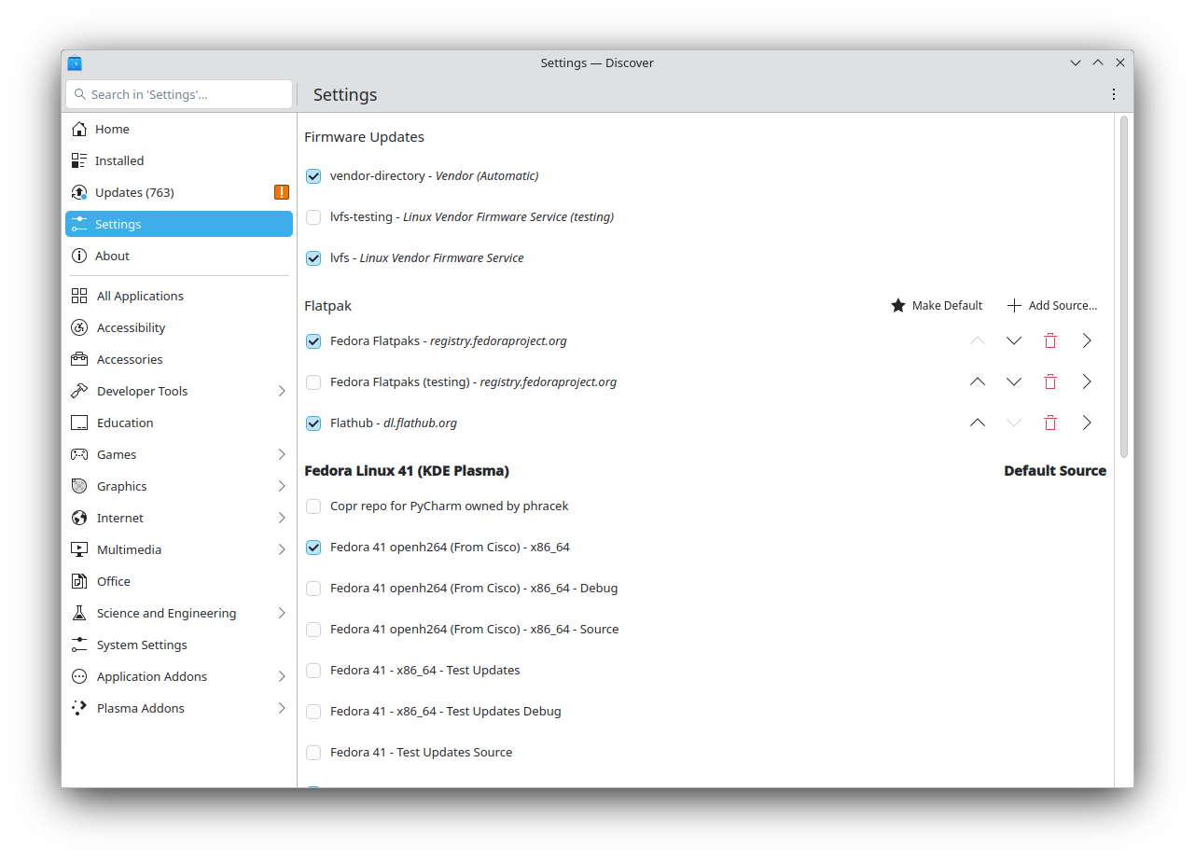Open the Updates (763) page

click(179, 192)
